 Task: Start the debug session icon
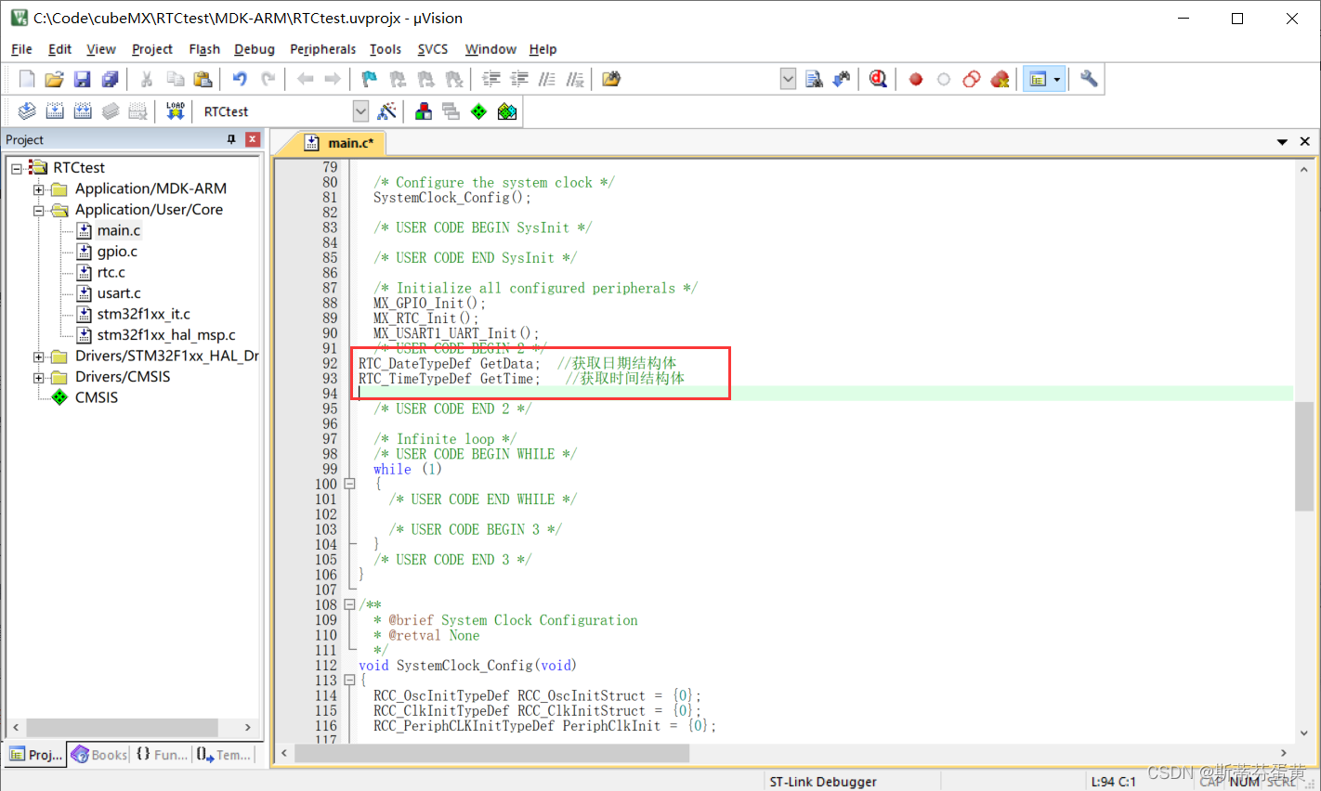878,79
